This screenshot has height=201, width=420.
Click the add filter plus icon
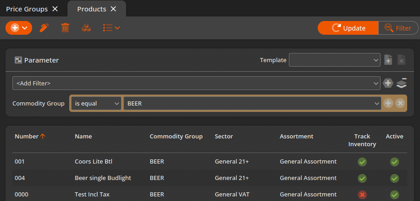(x=388, y=83)
